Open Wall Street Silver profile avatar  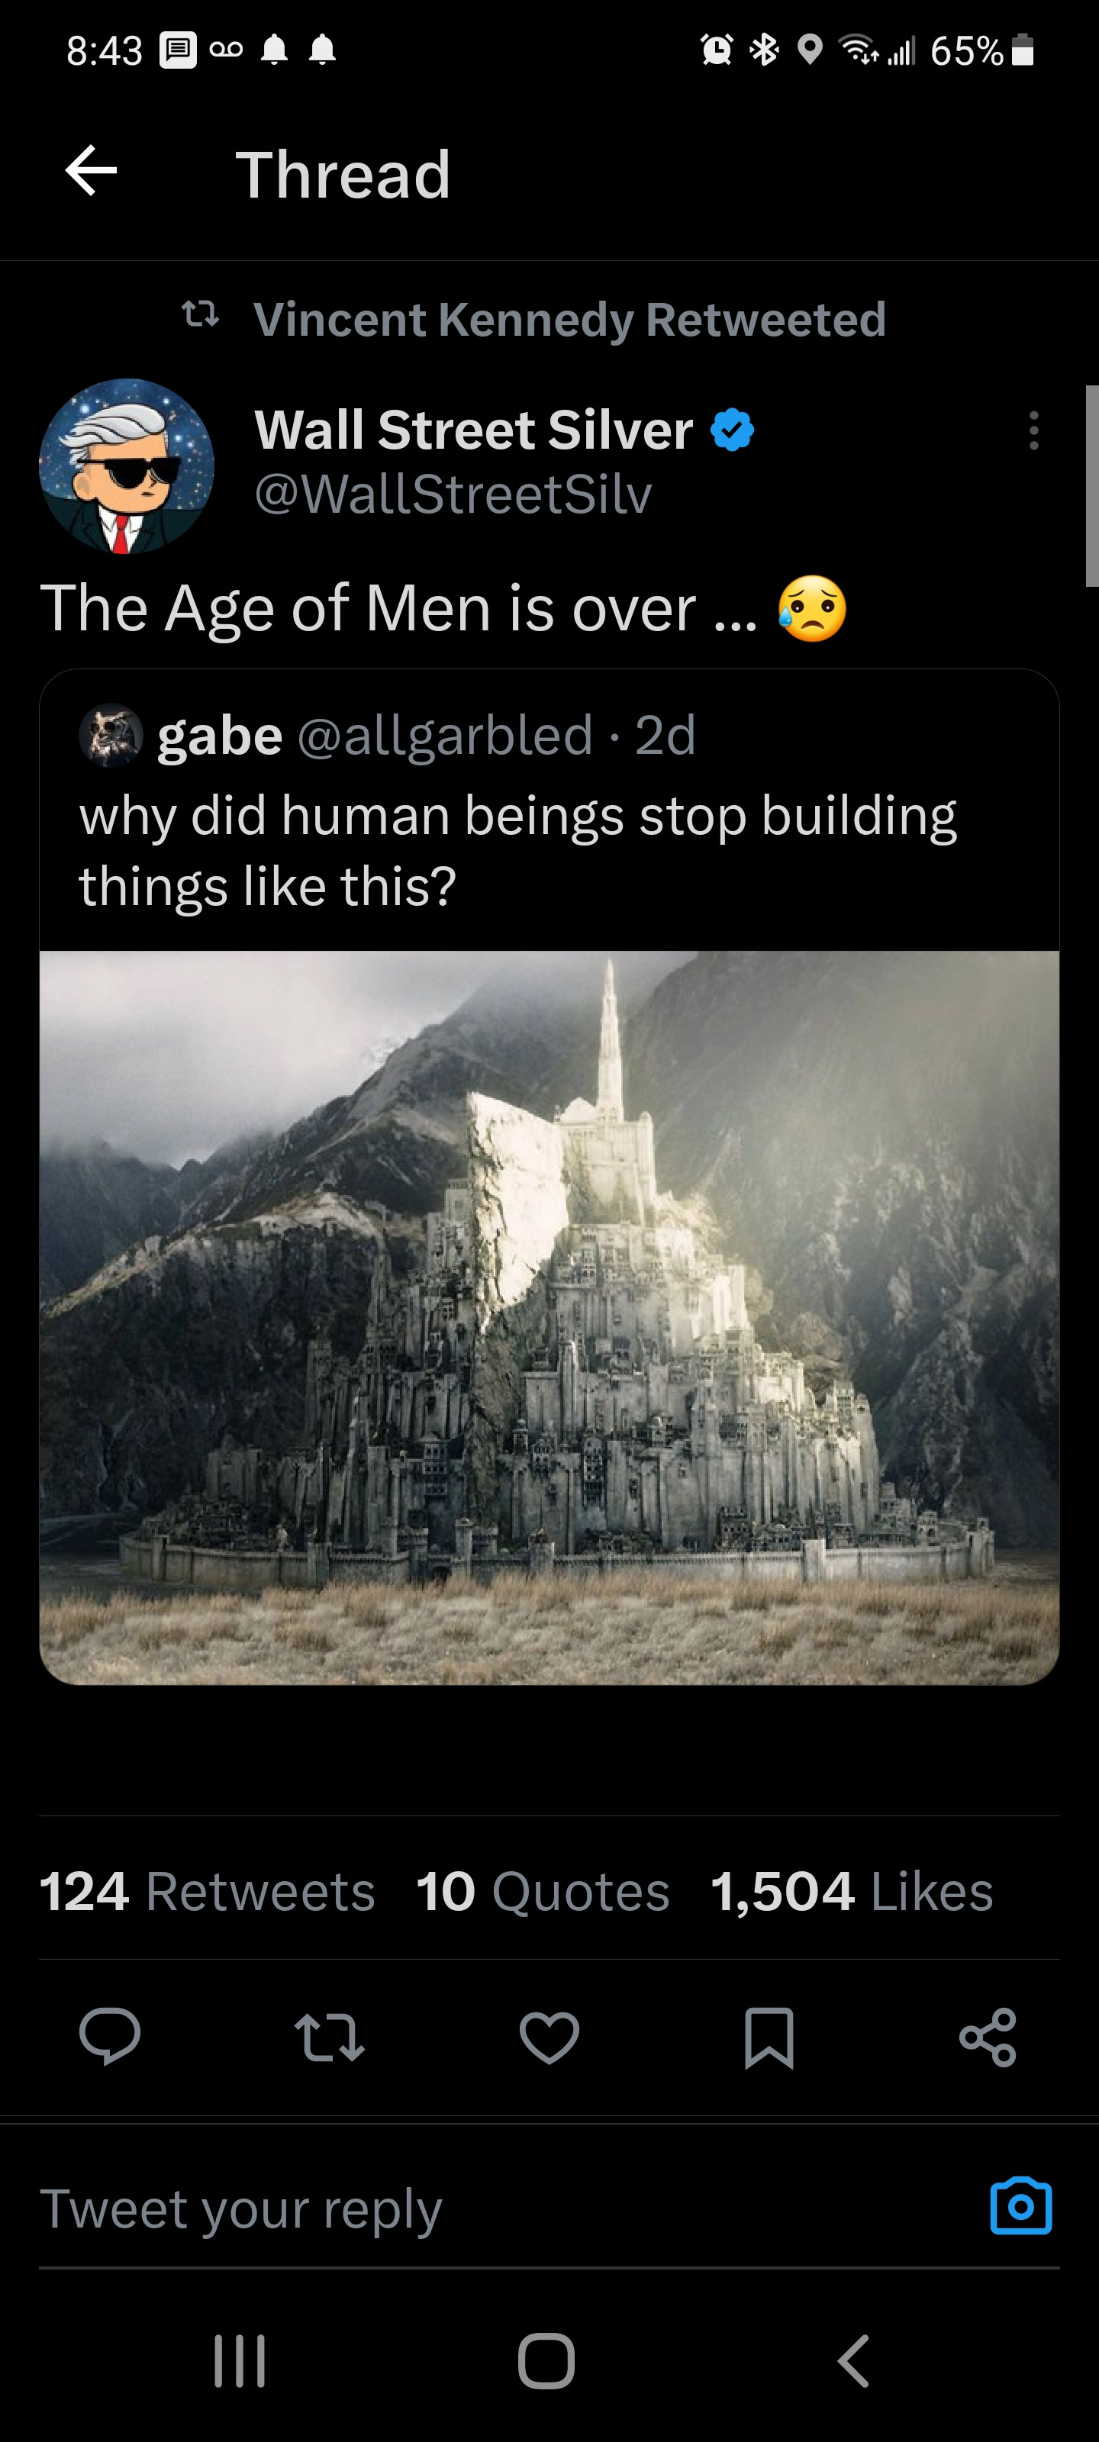point(126,466)
